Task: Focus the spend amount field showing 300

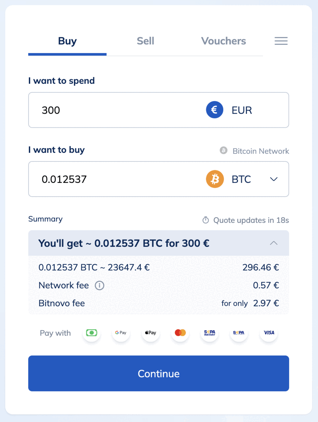Action: (116, 110)
